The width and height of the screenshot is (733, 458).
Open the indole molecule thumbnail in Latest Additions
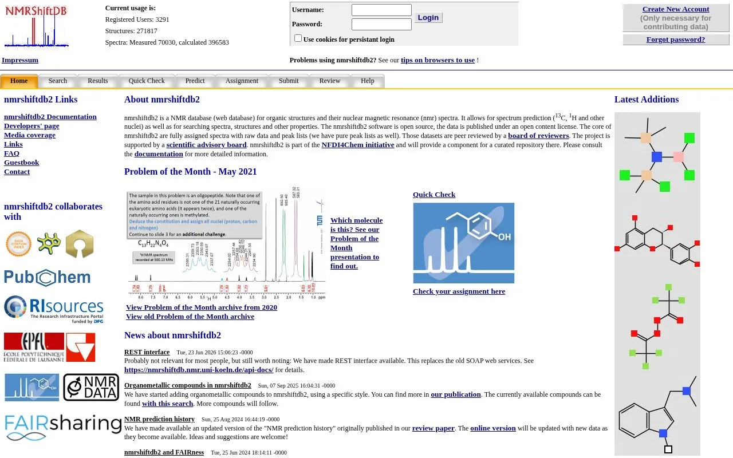(657, 414)
